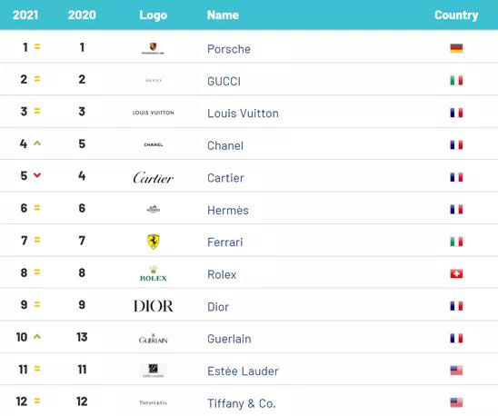
Task: Click the Name column header
Action: 223,15
